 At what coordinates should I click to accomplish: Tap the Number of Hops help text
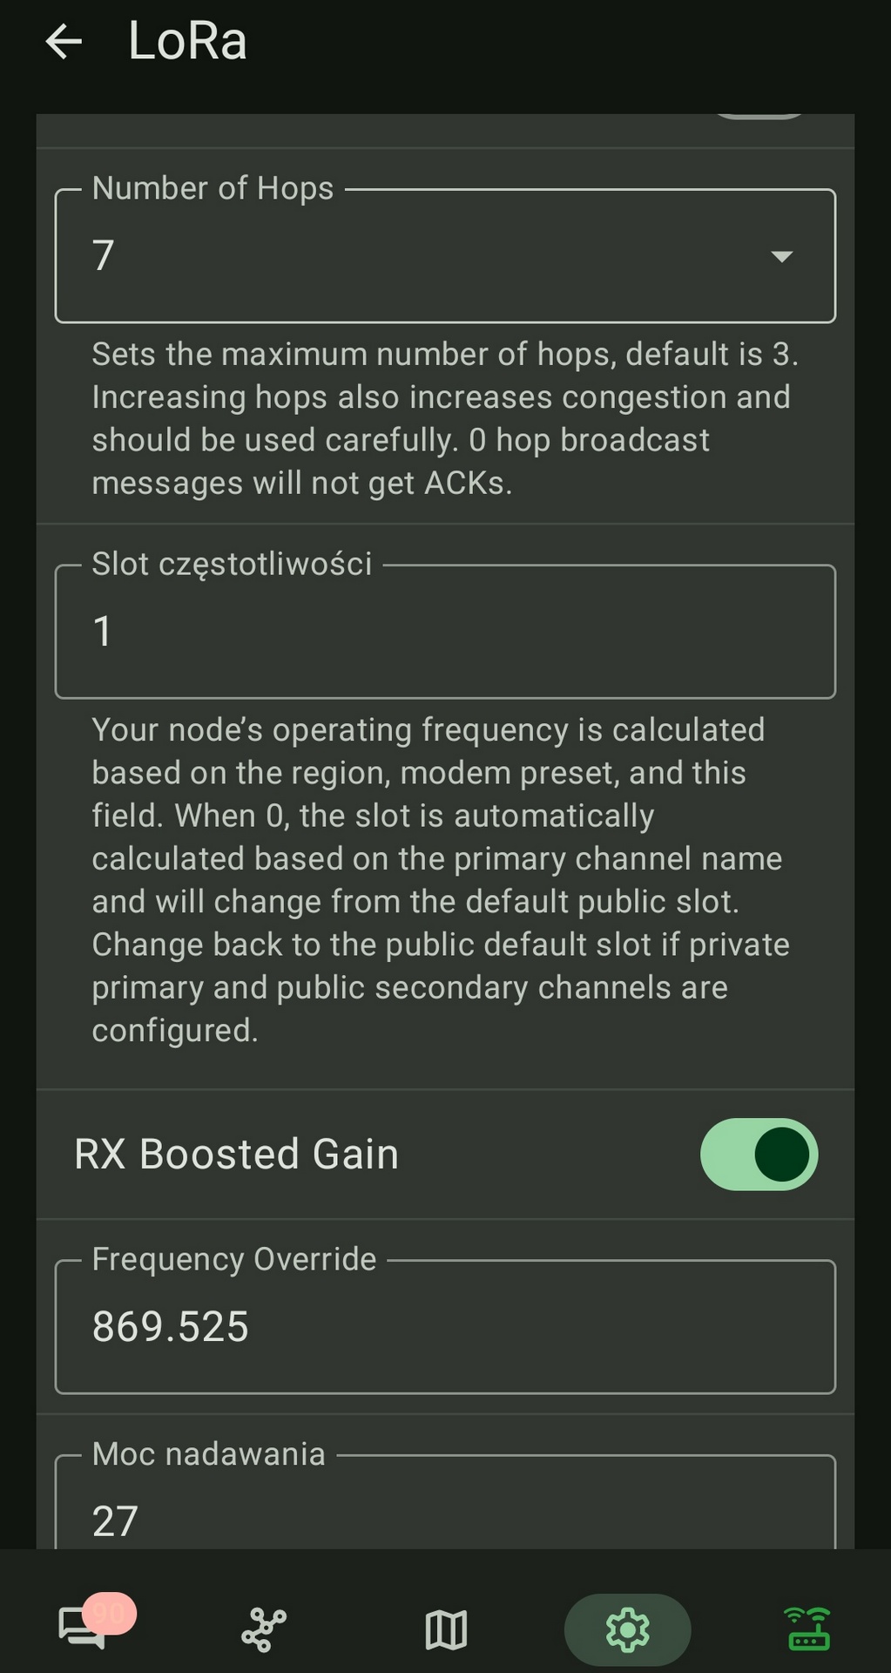(x=444, y=418)
